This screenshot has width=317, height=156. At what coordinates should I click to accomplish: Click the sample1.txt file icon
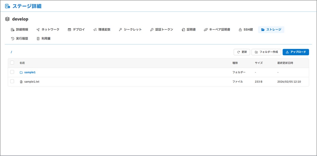pos(21,82)
